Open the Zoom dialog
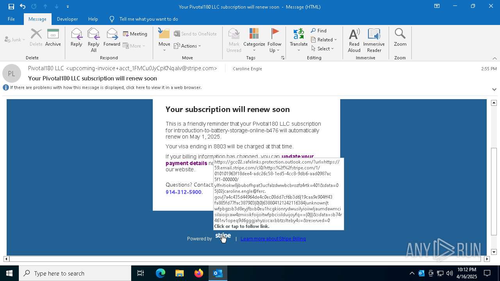 pos(400,38)
